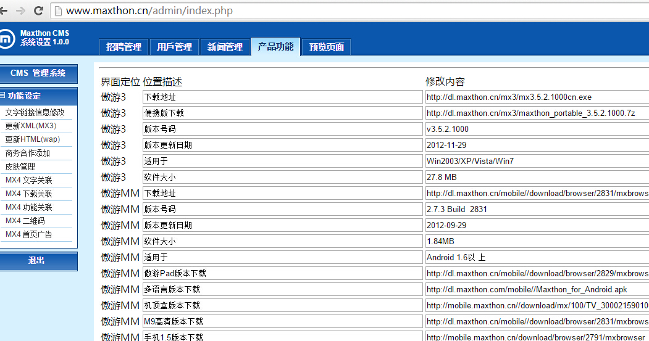Viewport: 649px width, 341px height.
Task: Reload the page with the refresh icon
Action: 38,10
